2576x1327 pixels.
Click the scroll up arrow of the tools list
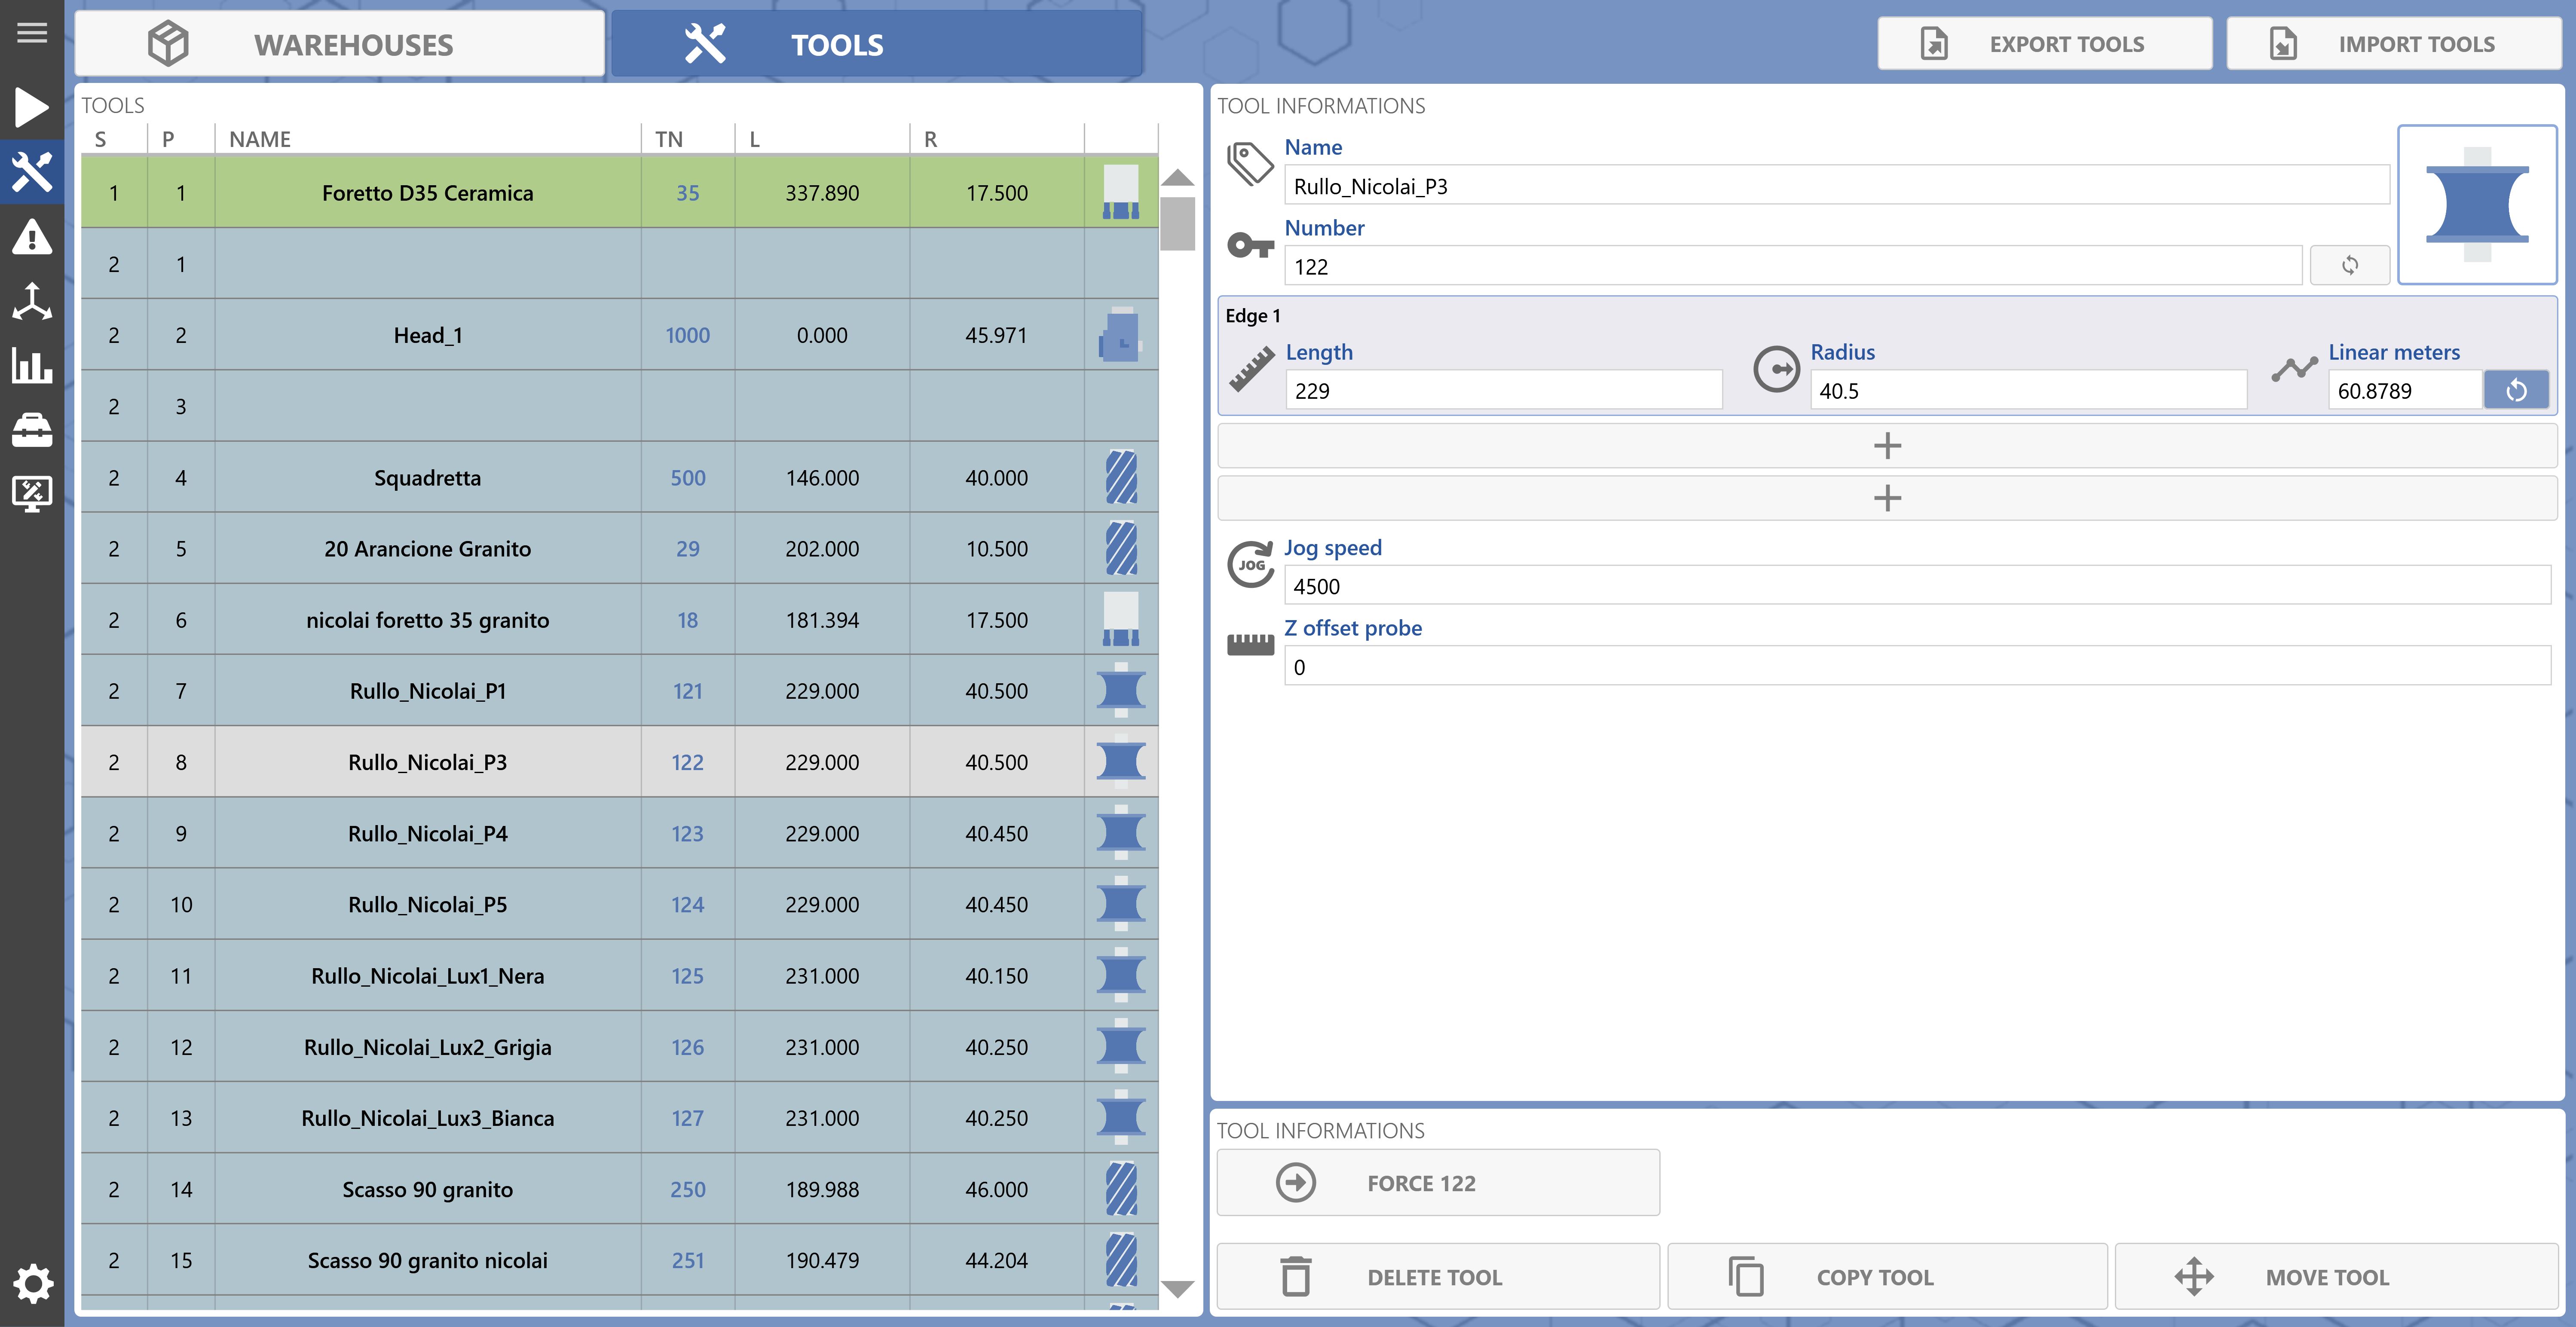tap(1178, 178)
